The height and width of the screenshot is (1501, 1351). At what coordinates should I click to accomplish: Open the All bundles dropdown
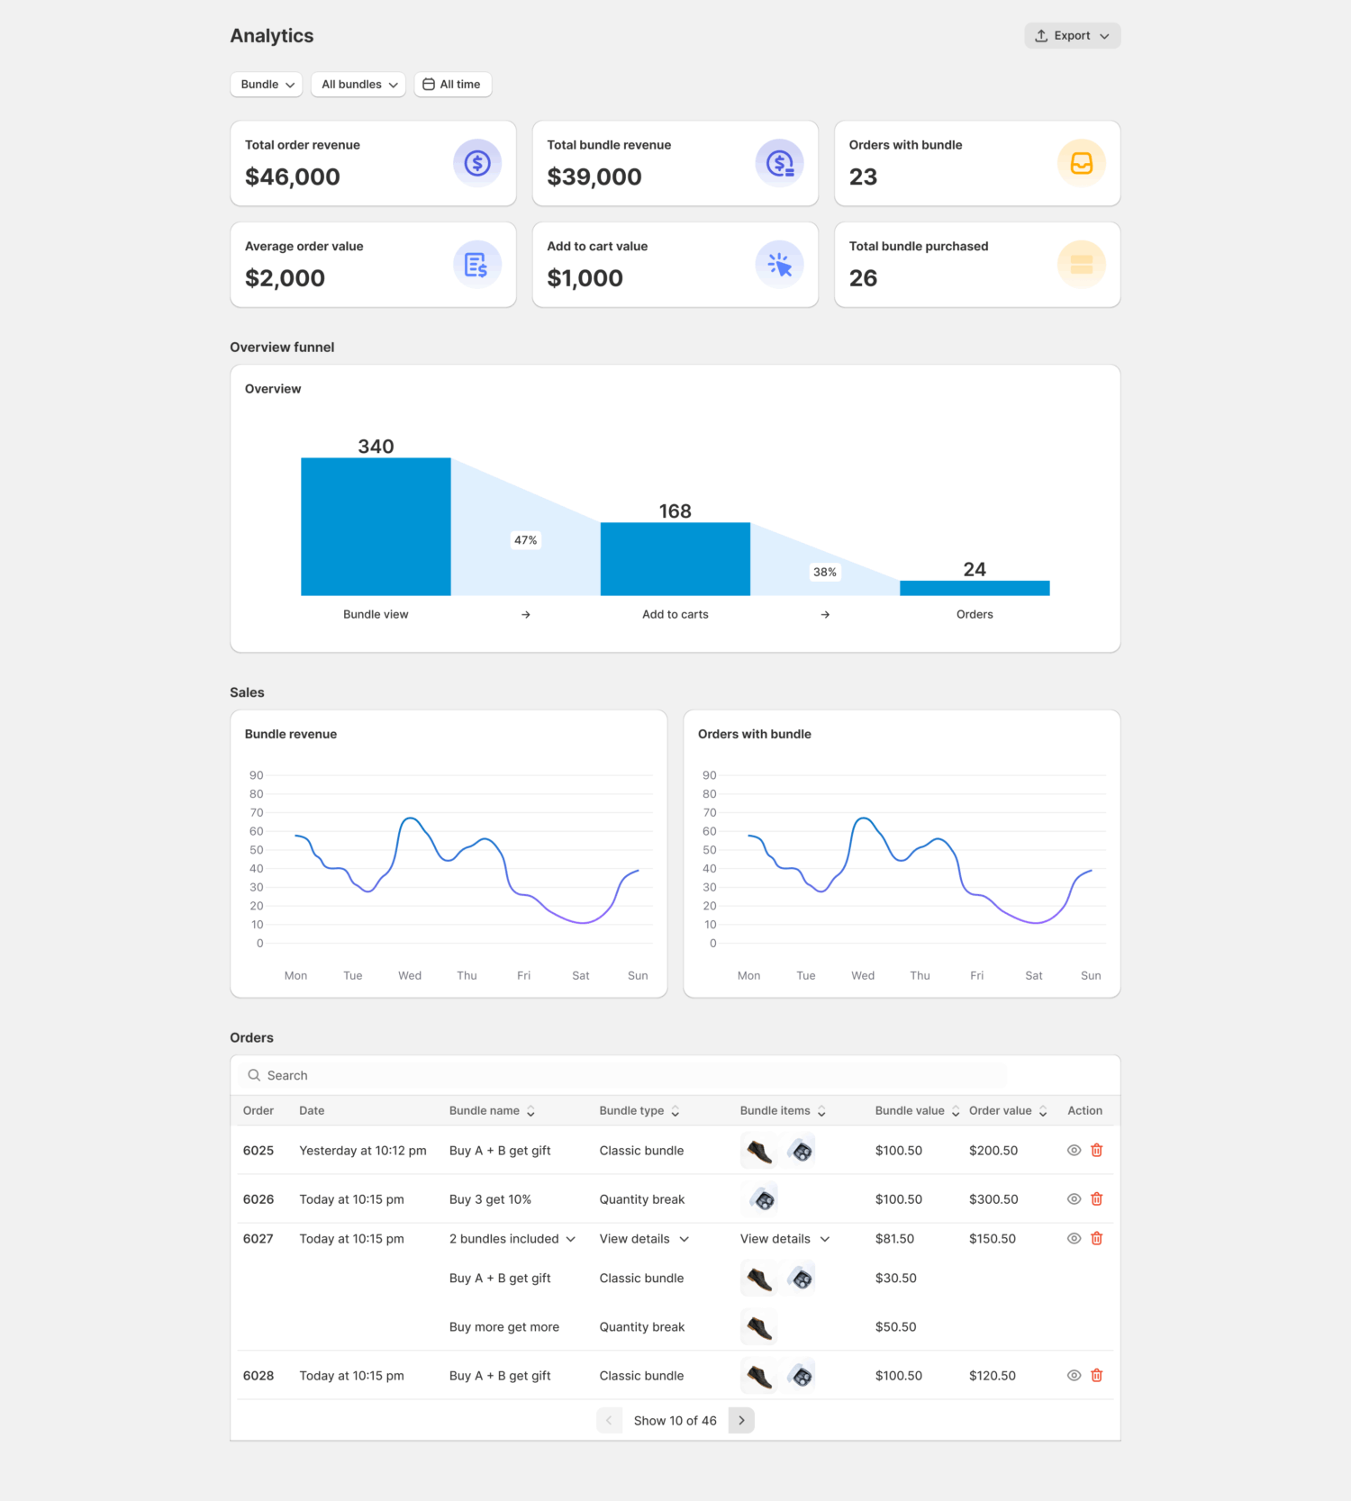tap(358, 85)
